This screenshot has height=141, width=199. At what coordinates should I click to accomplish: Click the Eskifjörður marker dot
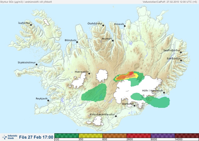tap(181, 60)
